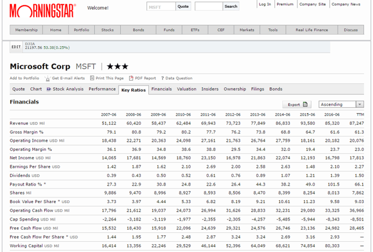Click the 2016-06 column header
The height and width of the screenshot is (252, 373).
(332, 115)
